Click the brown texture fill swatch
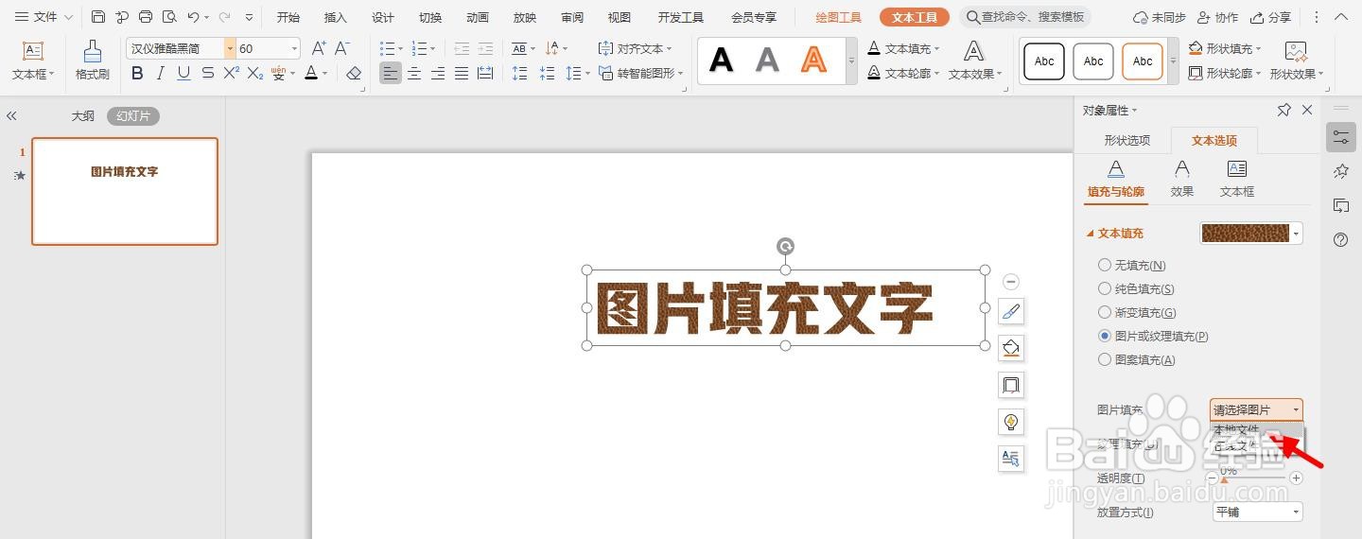The image size is (1362, 539). tap(1245, 233)
